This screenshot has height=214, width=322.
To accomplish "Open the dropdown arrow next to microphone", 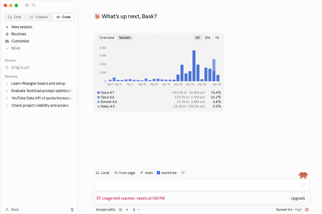I will 139,209.
